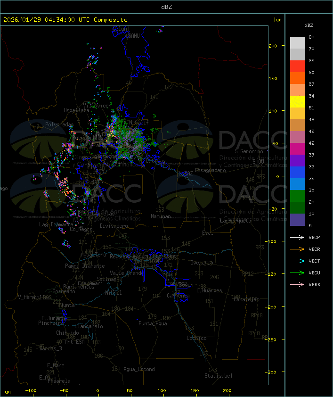Viewport: 333px width, 397px height.
Task: Click the dBZ title at top
Action: [166, 7]
